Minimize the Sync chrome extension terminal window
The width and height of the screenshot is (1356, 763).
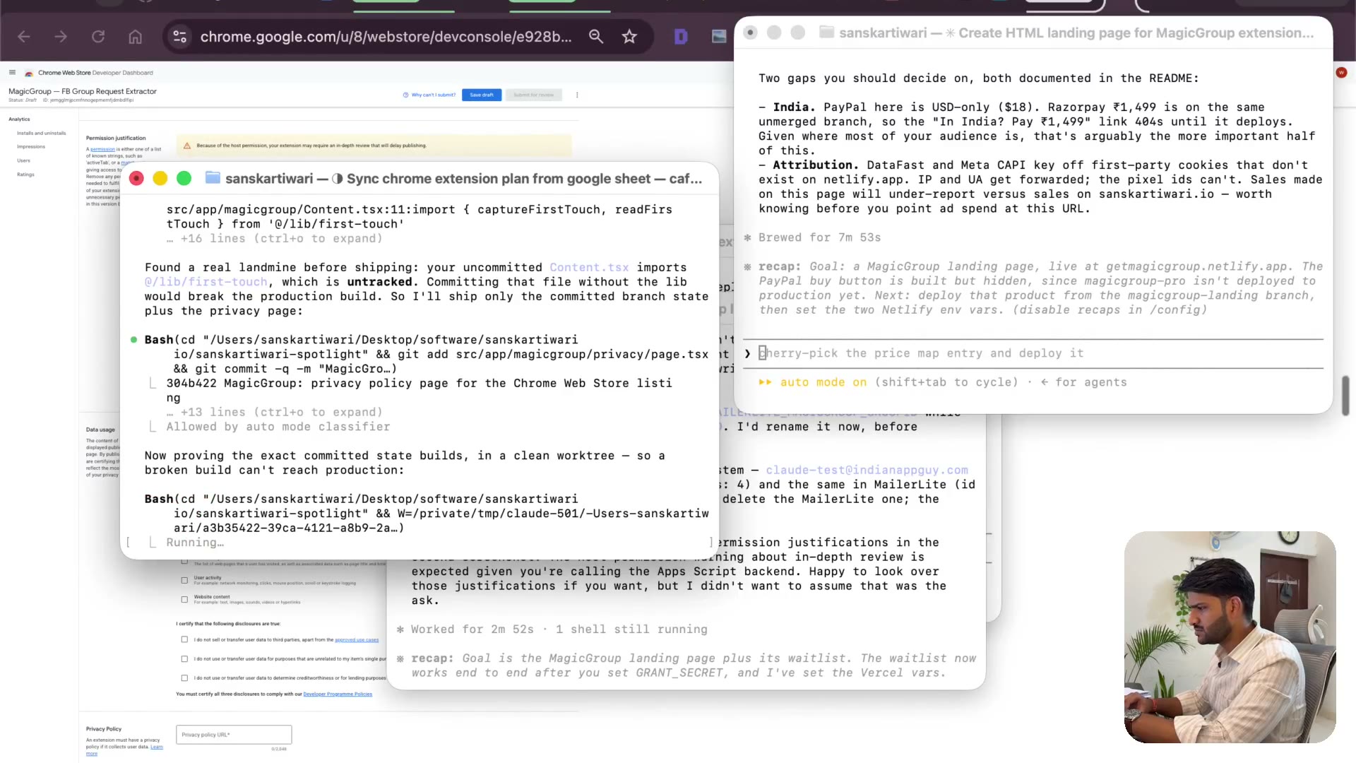coord(160,179)
